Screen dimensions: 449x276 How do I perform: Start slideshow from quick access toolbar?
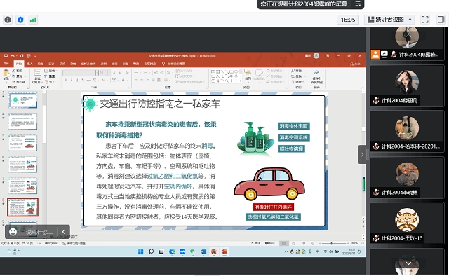coord(28,56)
